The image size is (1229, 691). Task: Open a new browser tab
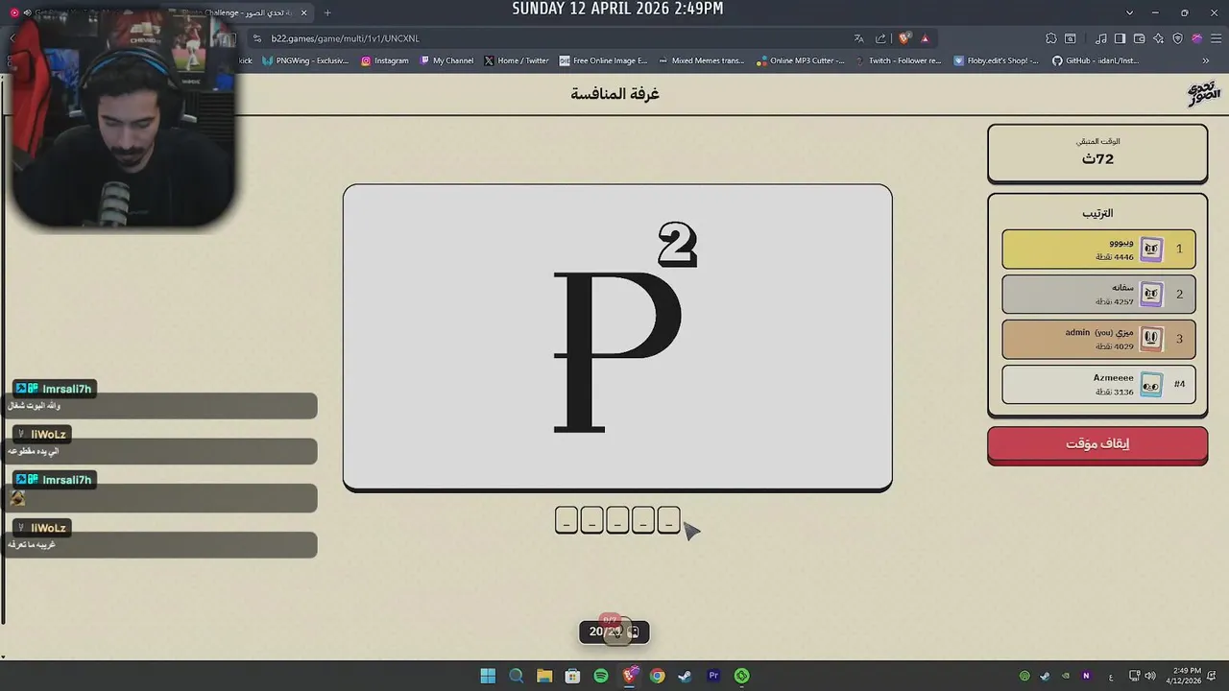327,12
